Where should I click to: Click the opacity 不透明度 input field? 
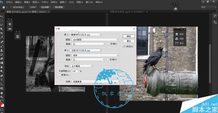pyautogui.click(x=75, y=71)
